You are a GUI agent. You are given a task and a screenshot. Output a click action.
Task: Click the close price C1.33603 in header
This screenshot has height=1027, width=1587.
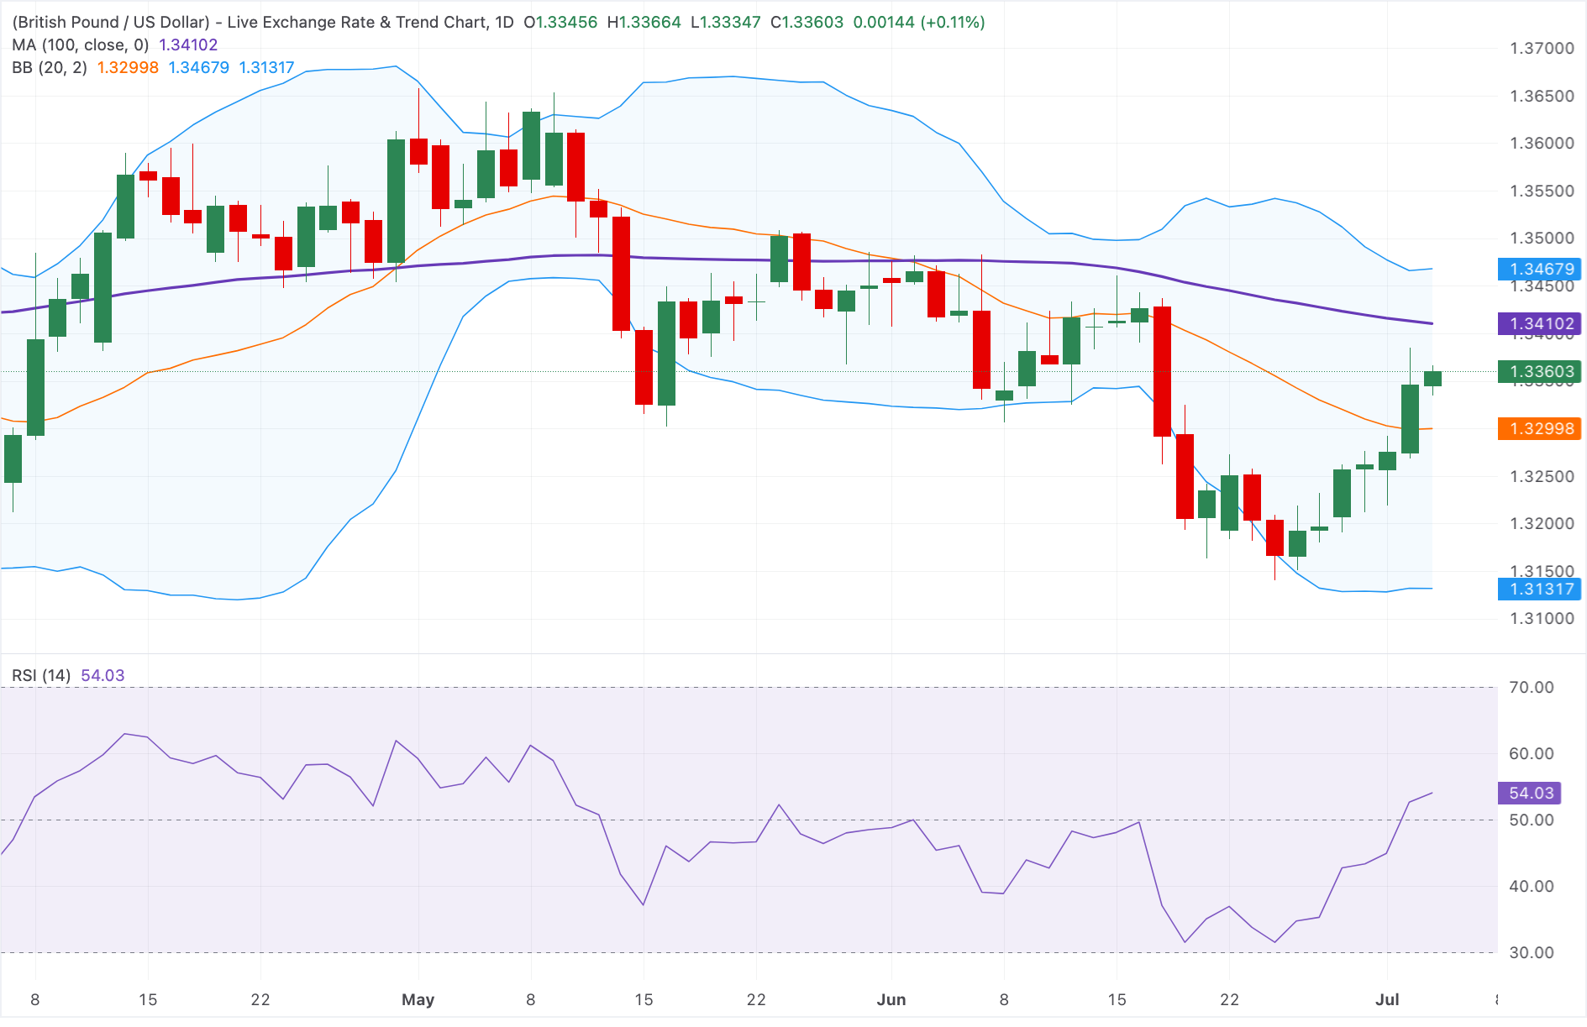click(807, 22)
